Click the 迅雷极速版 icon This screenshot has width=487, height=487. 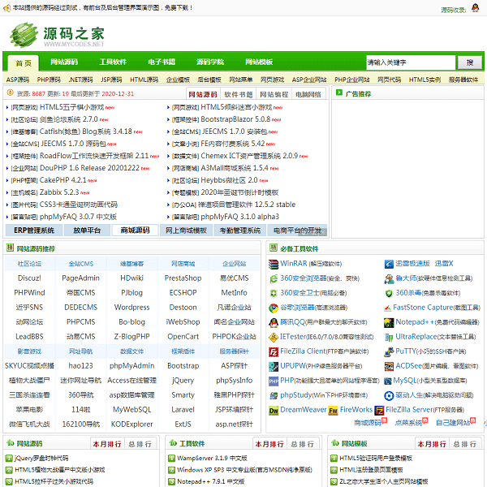(389, 265)
